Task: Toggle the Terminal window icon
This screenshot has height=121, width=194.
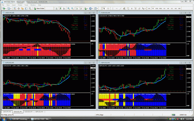Action: click(x=26, y=8)
